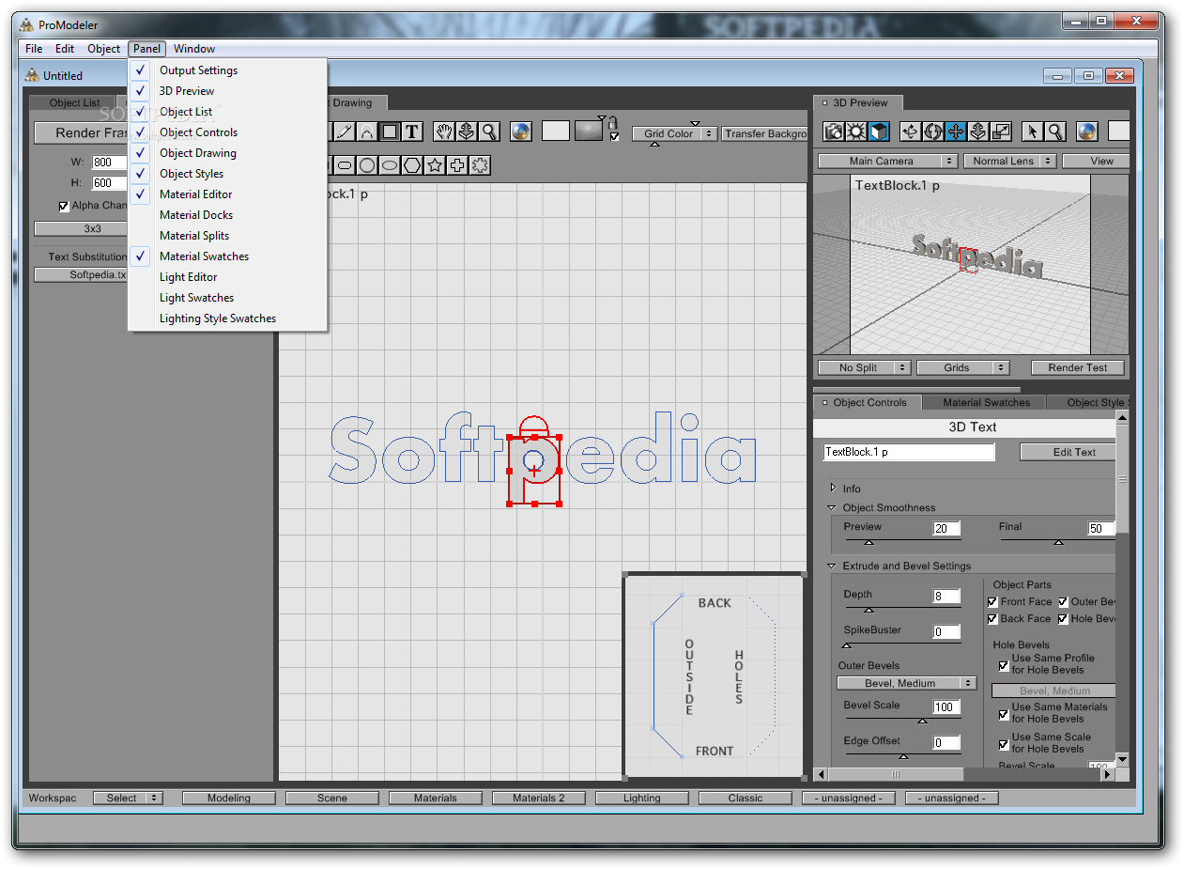1184x869 pixels.
Task: Uncheck Front Face object part
Action: pos(993,602)
